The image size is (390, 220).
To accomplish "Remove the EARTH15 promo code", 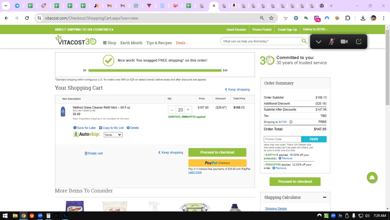I will pos(285,158).
